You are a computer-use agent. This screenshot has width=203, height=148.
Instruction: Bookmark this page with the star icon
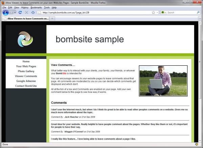tap(153, 13)
